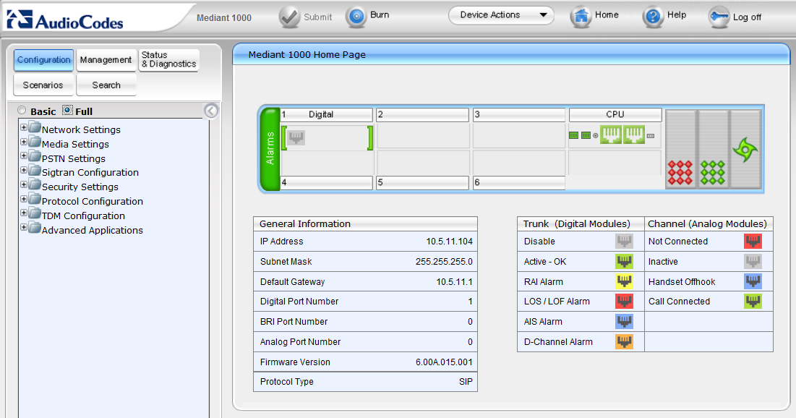Click the Submit checkmark icon
This screenshot has height=418, width=796.
coord(290,17)
